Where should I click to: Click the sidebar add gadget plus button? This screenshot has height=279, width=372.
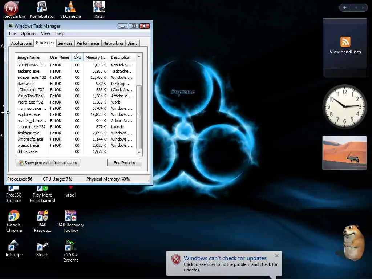(345, 8)
